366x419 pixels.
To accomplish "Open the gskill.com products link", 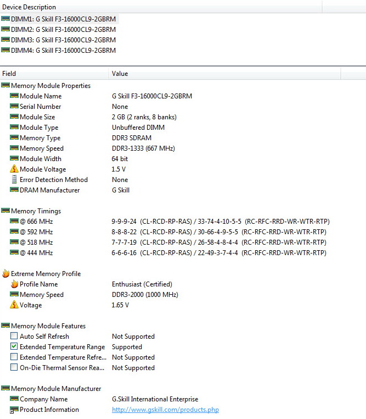I will click(x=165, y=410).
